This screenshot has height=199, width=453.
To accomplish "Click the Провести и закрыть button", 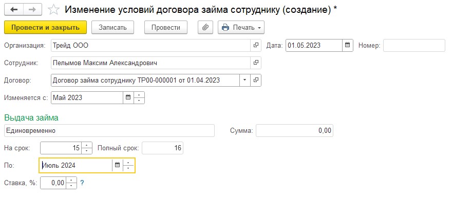I will [x=45, y=27].
